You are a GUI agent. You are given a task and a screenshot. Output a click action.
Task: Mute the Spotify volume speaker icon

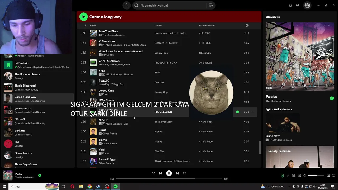(x=305, y=175)
